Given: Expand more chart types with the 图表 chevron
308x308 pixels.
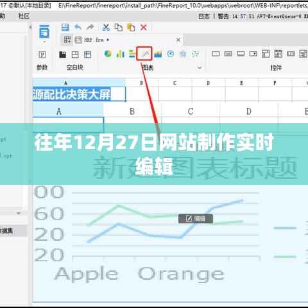Looking at the screenshot, I should 200,68.
